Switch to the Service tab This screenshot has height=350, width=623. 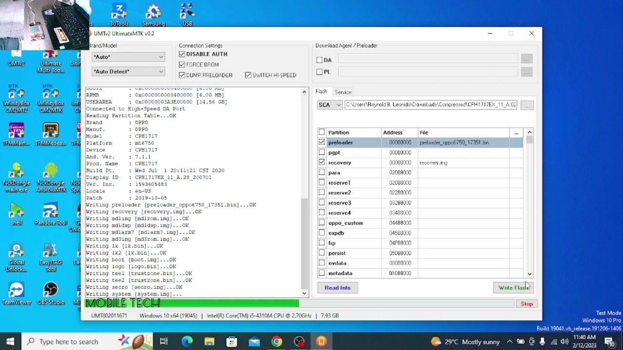[343, 92]
